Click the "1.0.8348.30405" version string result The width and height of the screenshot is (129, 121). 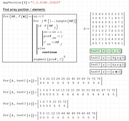click(x=45, y=3)
